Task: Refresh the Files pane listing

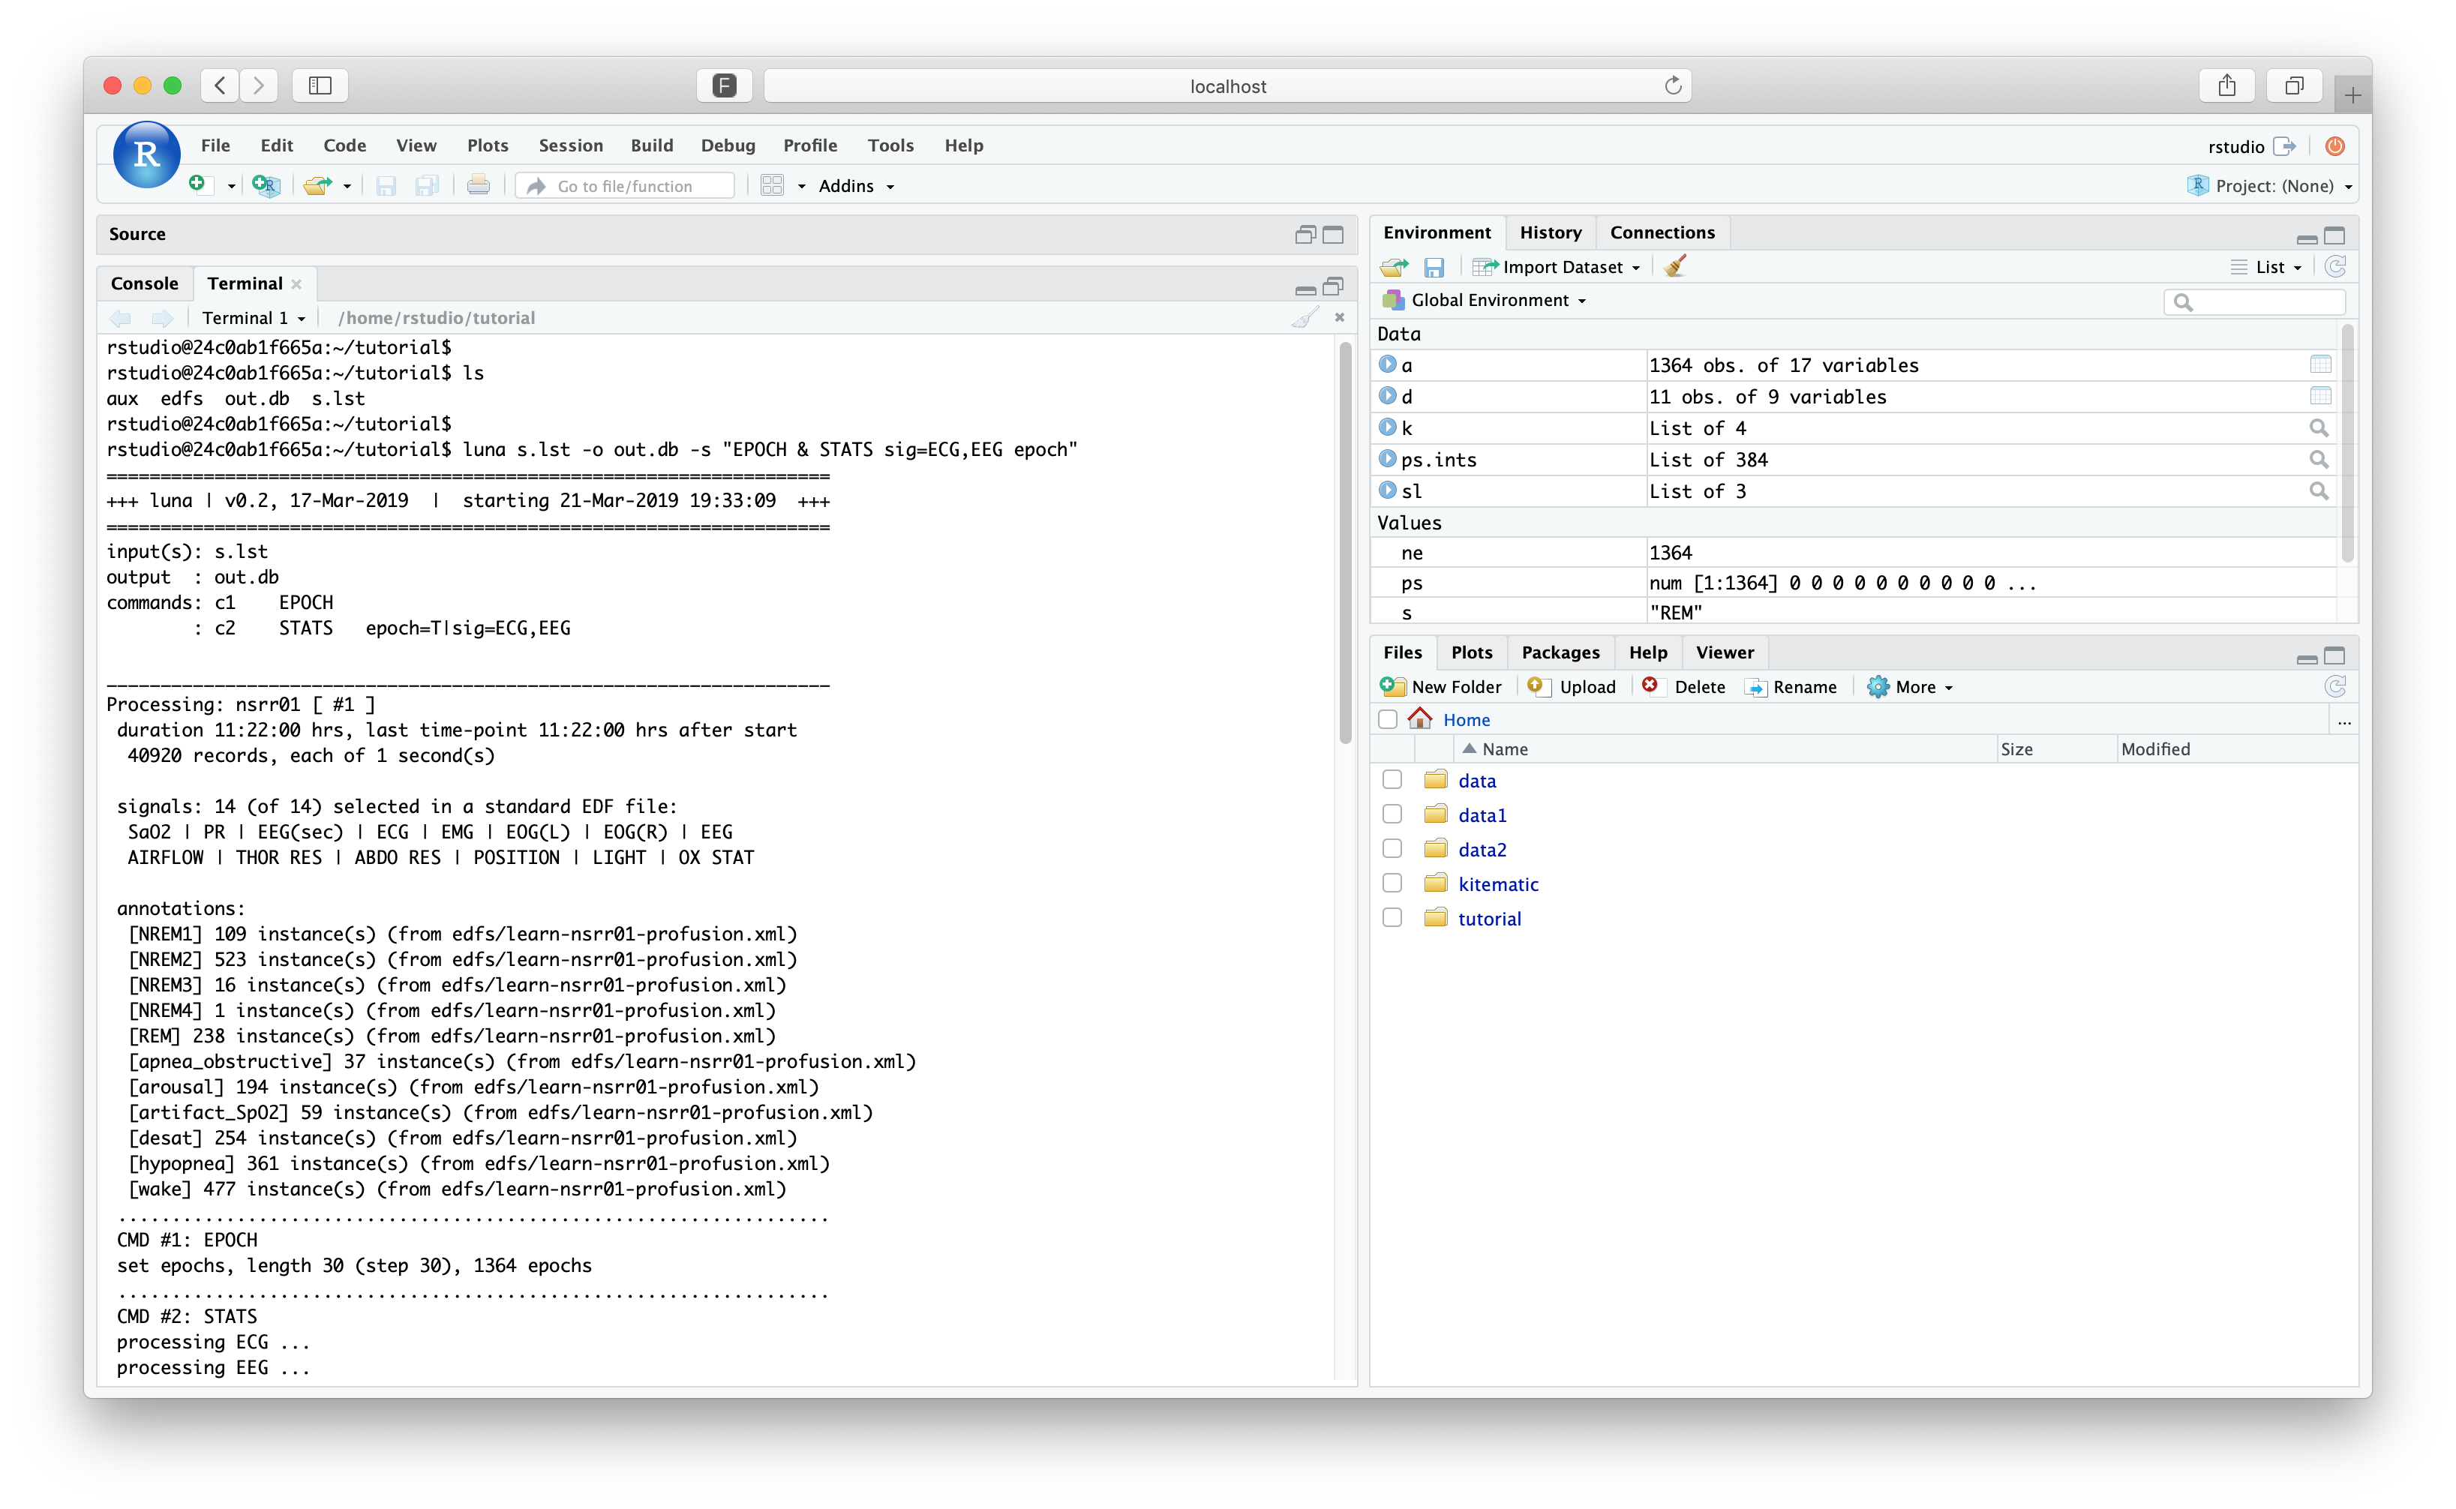Action: pyautogui.click(x=2334, y=687)
